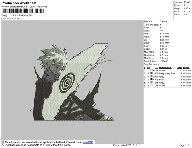Click the Grey 843 color swatch
Viewport: 192px width, 148px height.
pos(151,83)
